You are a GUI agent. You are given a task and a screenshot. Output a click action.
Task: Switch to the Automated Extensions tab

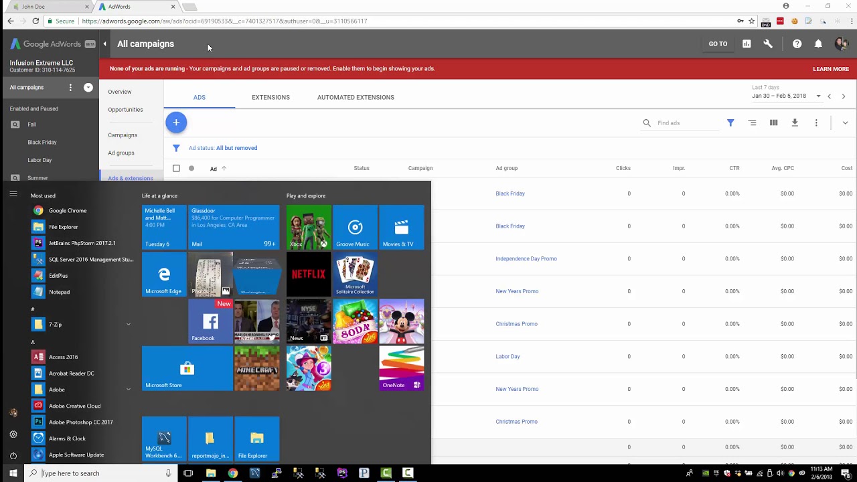356,97
